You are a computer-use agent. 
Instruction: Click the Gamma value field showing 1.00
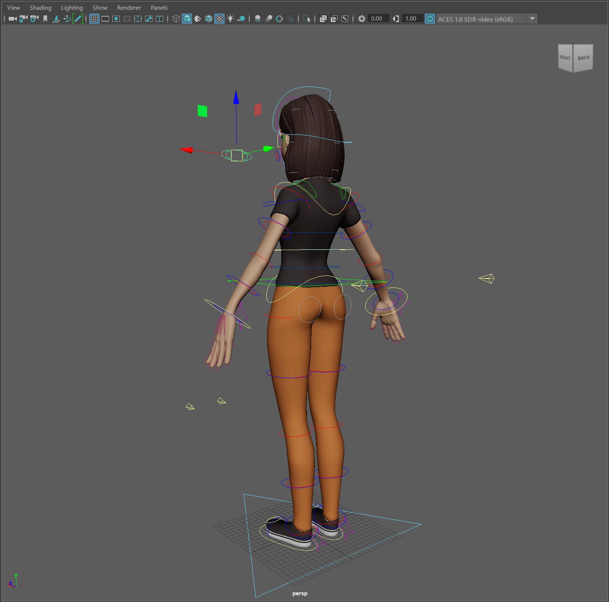pyautogui.click(x=412, y=19)
